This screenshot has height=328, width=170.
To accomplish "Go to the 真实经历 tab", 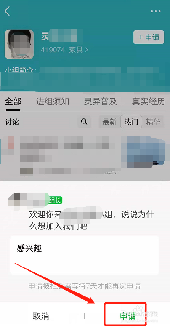I will pos(148,101).
